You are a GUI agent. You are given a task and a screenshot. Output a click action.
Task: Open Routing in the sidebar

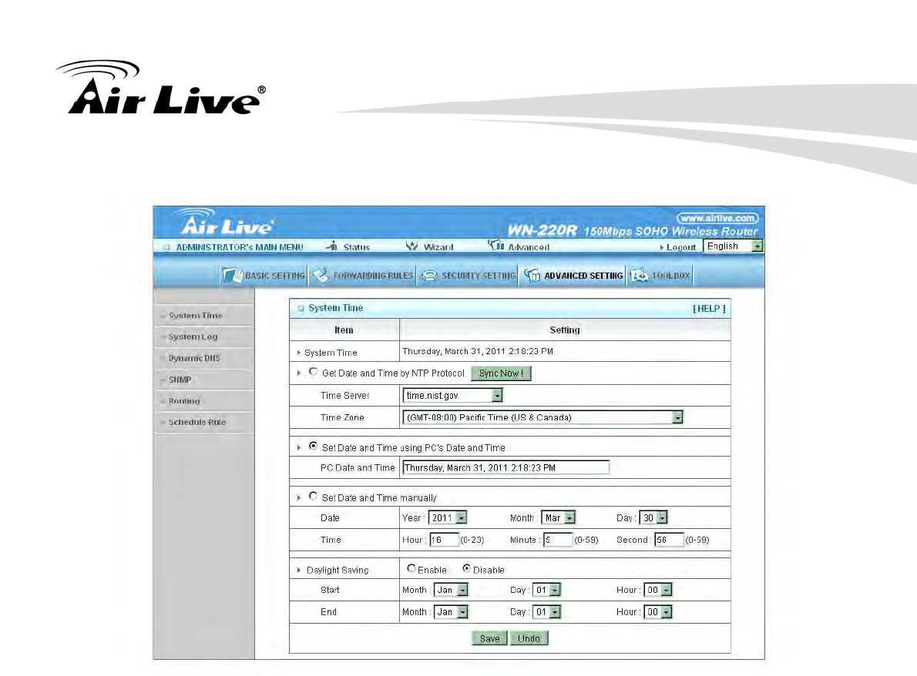point(184,401)
